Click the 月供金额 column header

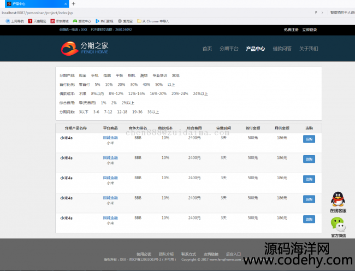[282, 128]
